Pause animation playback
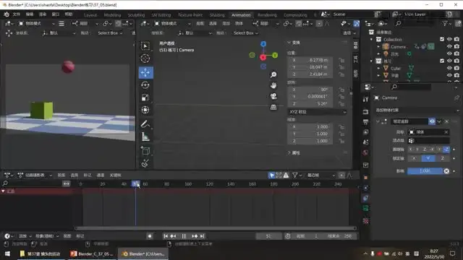This screenshot has height=260, width=463. point(184,236)
